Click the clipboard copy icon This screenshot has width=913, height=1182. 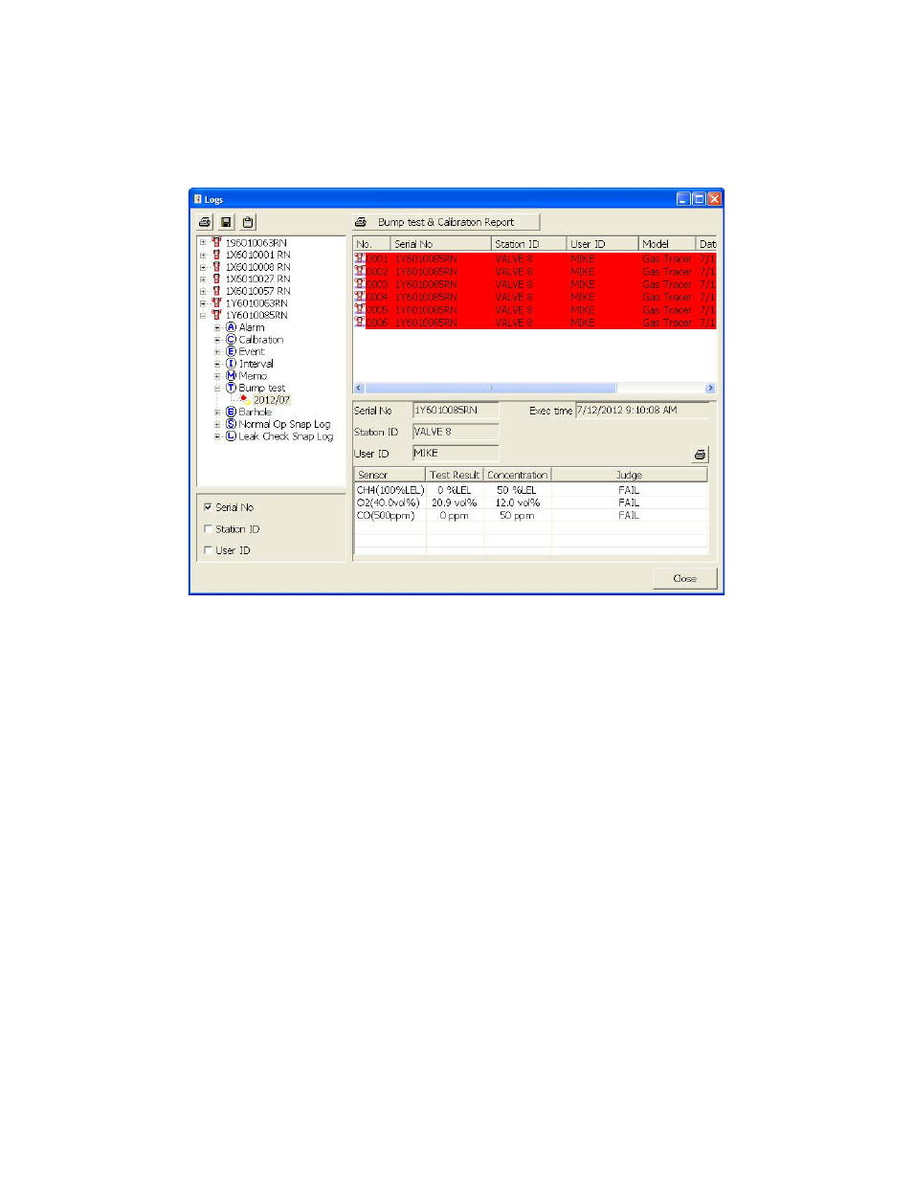pyautogui.click(x=248, y=222)
